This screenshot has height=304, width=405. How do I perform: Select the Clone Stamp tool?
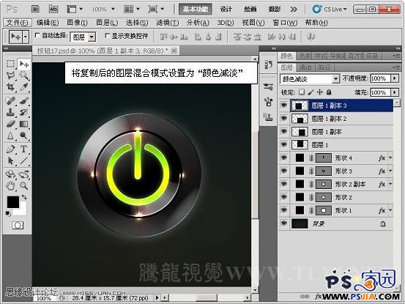[x=10, y=112]
